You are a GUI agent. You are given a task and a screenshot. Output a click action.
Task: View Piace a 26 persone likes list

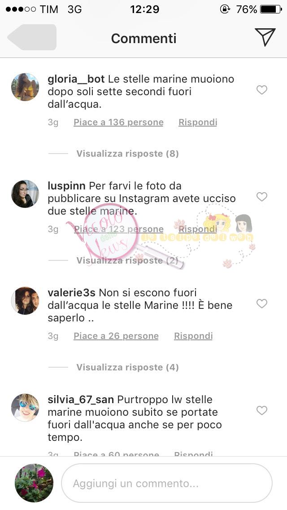(x=116, y=336)
